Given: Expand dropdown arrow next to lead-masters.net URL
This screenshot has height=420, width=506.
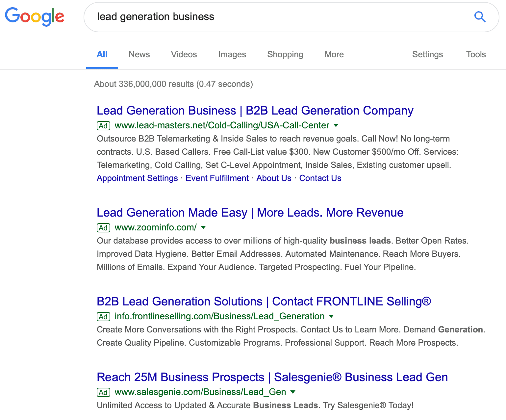Looking at the screenshot, I should tap(336, 125).
